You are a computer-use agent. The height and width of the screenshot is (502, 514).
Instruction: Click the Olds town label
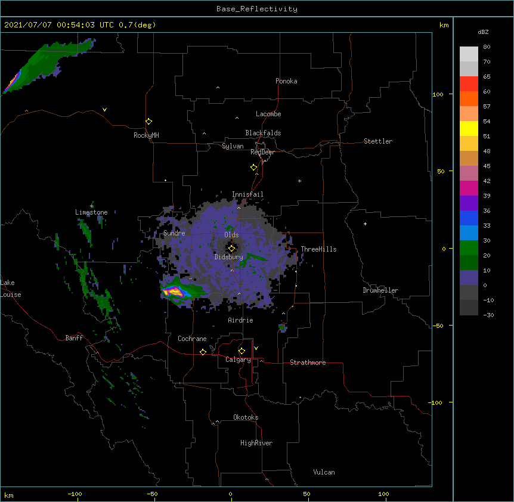click(231, 235)
